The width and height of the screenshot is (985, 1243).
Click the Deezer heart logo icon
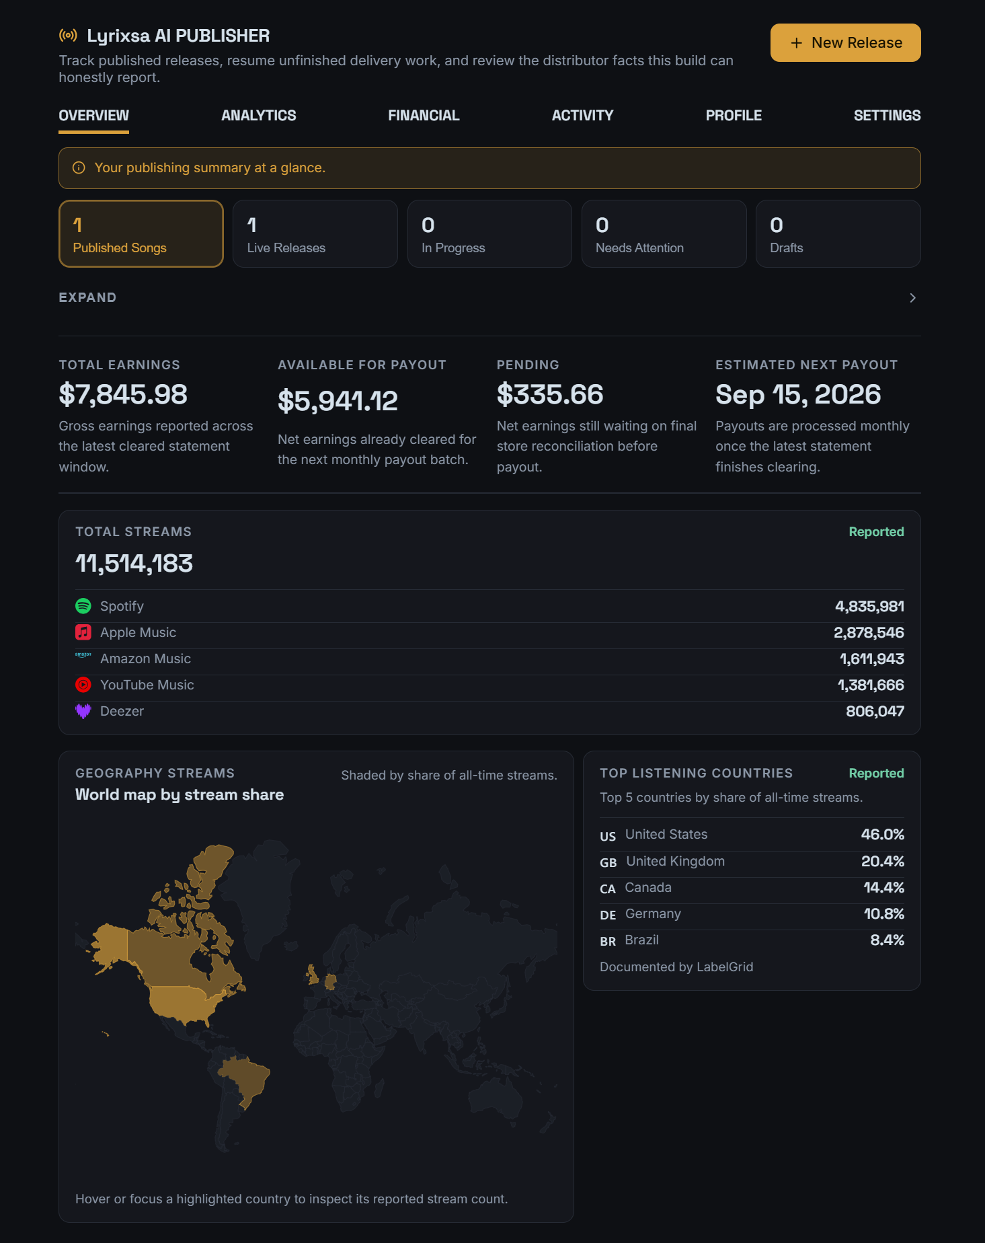pyautogui.click(x=83, y=711)
